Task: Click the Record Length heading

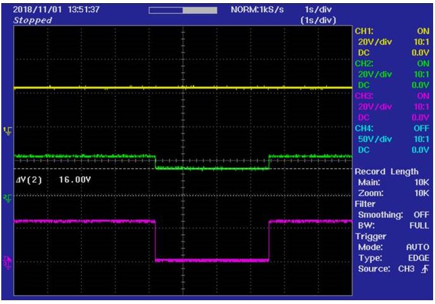Action: tap(386, 171)
